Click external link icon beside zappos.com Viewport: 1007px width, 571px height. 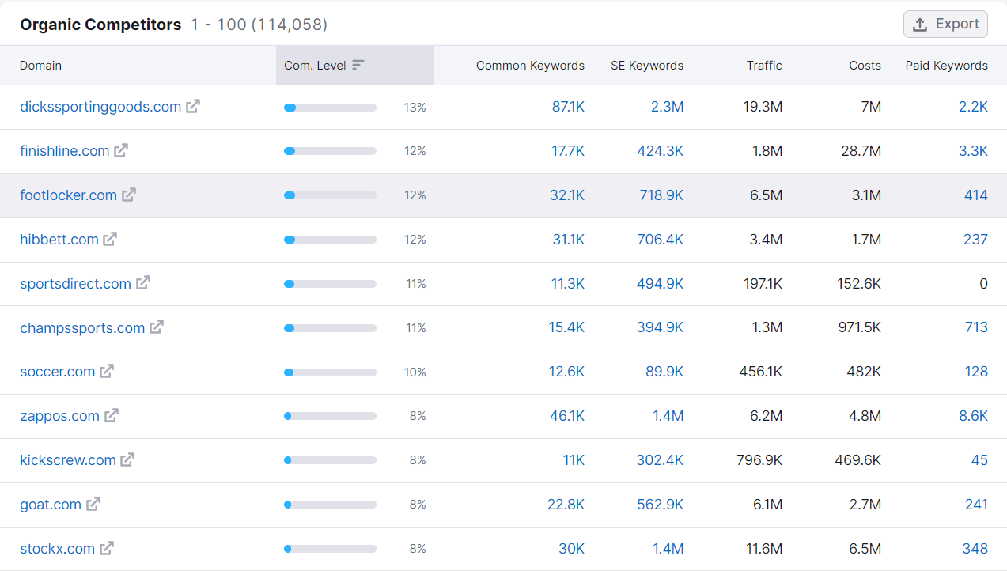point(112,415)
